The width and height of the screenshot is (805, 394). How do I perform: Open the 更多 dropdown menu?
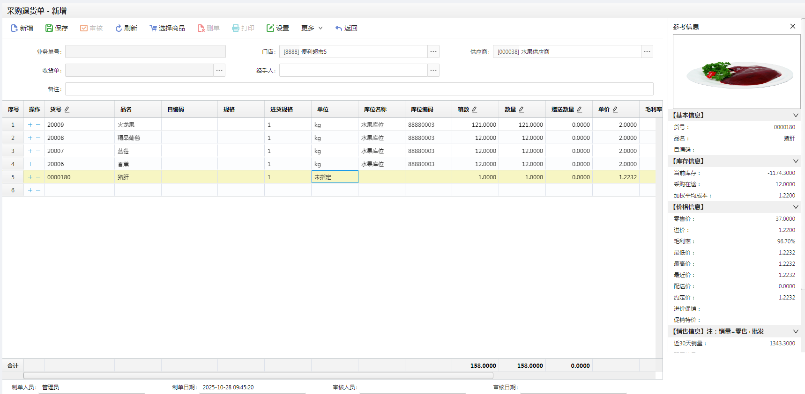pyautogui.click(x=312, y=28)
